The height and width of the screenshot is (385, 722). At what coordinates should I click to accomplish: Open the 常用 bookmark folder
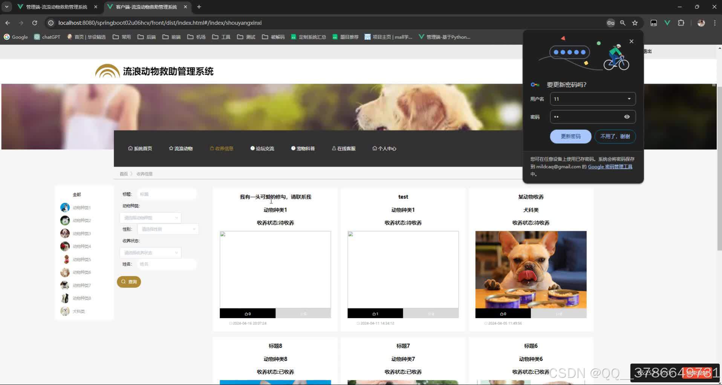pyautogui.click(x=122, y=37)
